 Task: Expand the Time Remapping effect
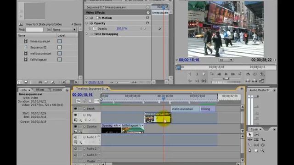pos(87,34)
